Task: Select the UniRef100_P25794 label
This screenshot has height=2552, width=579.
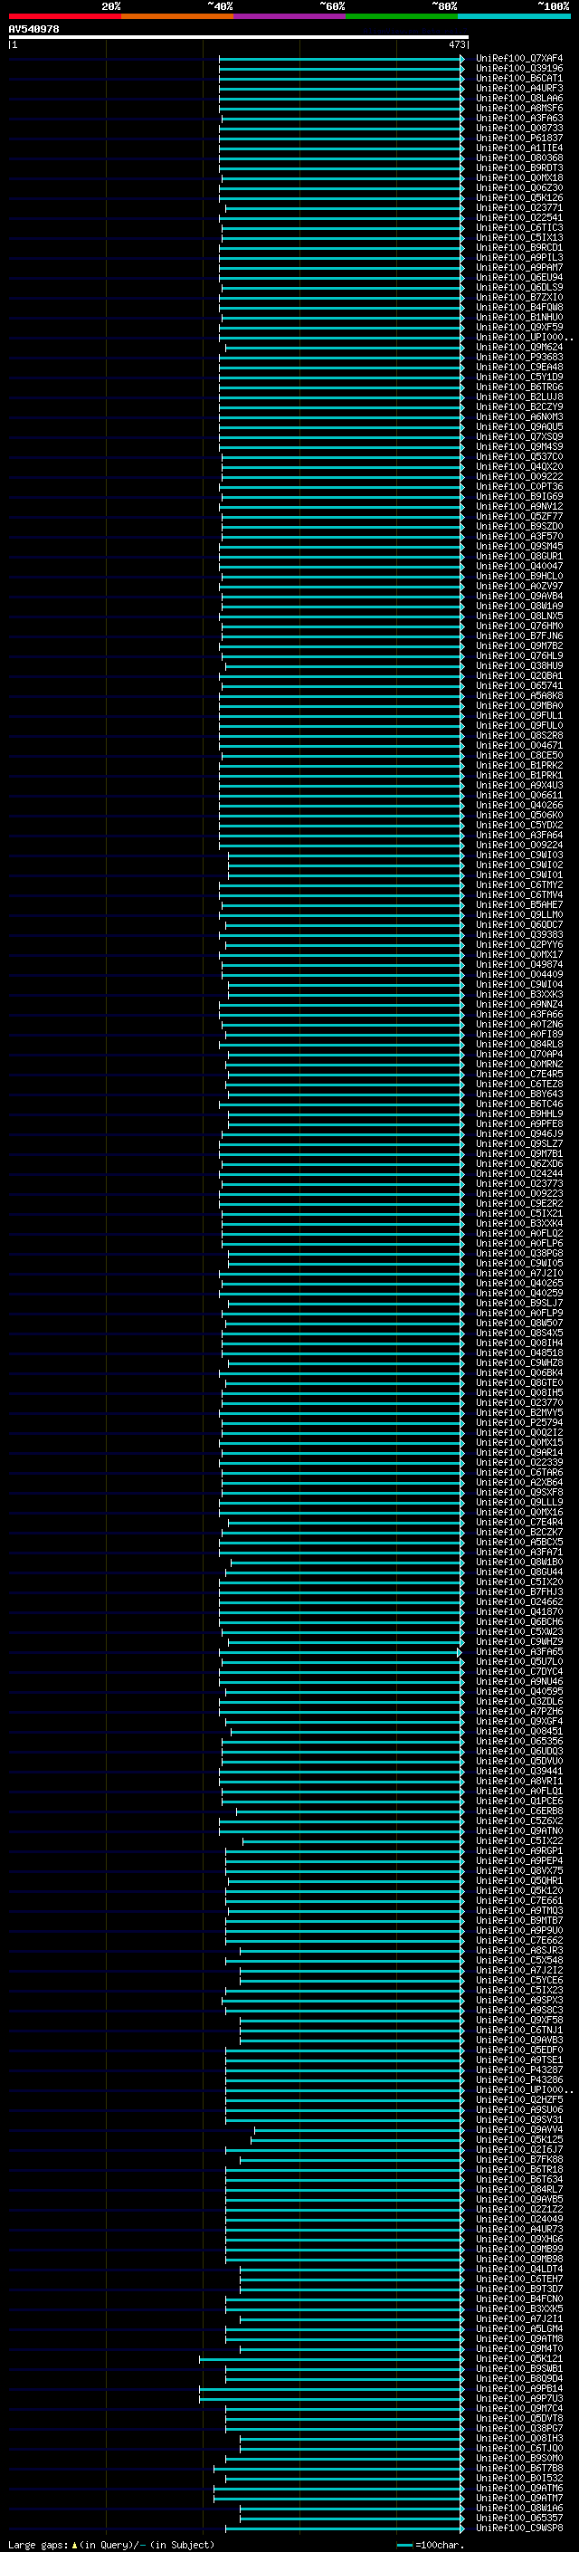Action: coord(519,1422)
